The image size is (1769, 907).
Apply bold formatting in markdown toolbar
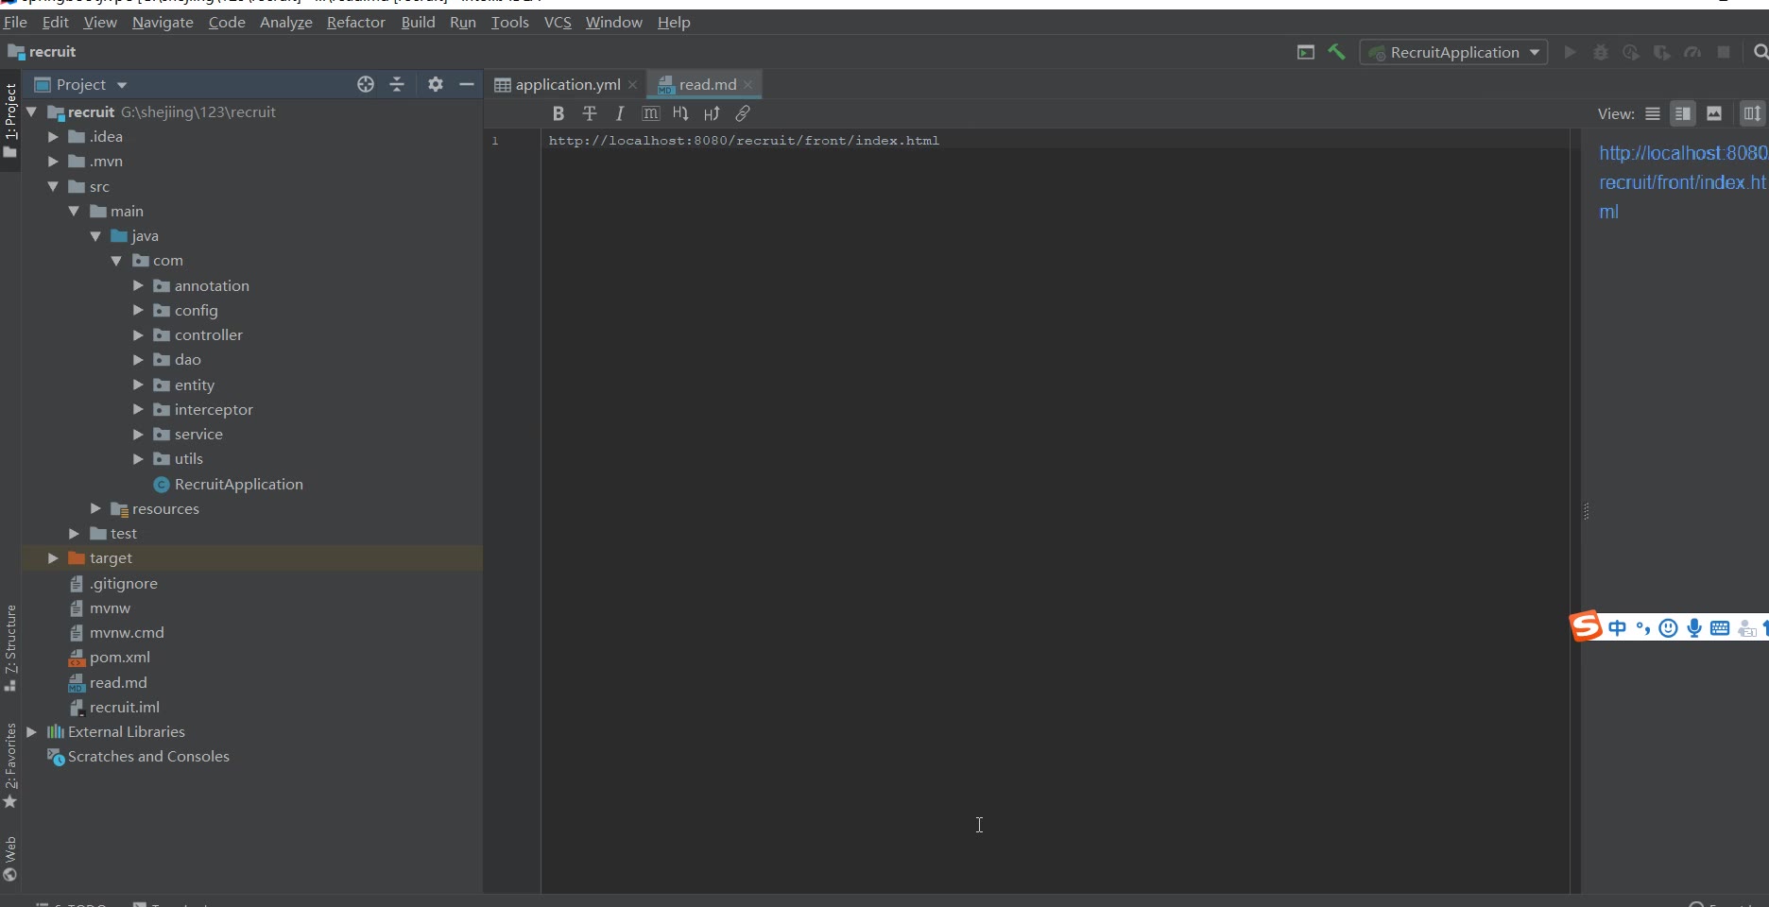(x=558, y=113)
